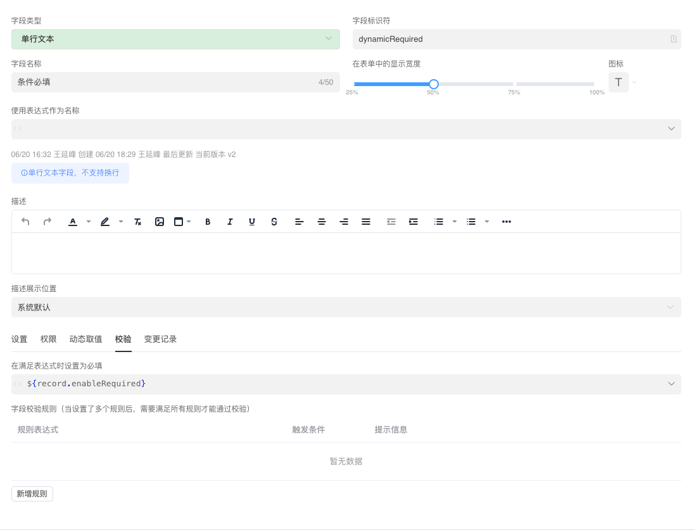This screenshot has width=694, height=530.
Task: Click the insert table icon
Action: [178, 222]
